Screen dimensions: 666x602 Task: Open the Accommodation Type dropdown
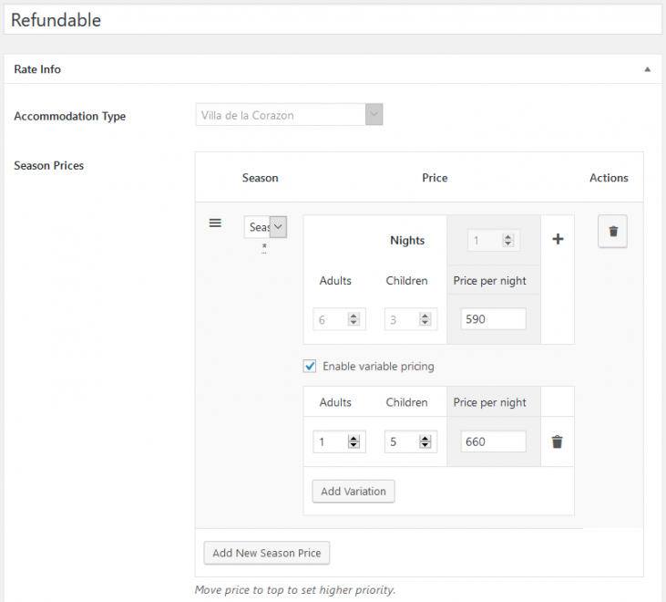(x=289, y=115)
